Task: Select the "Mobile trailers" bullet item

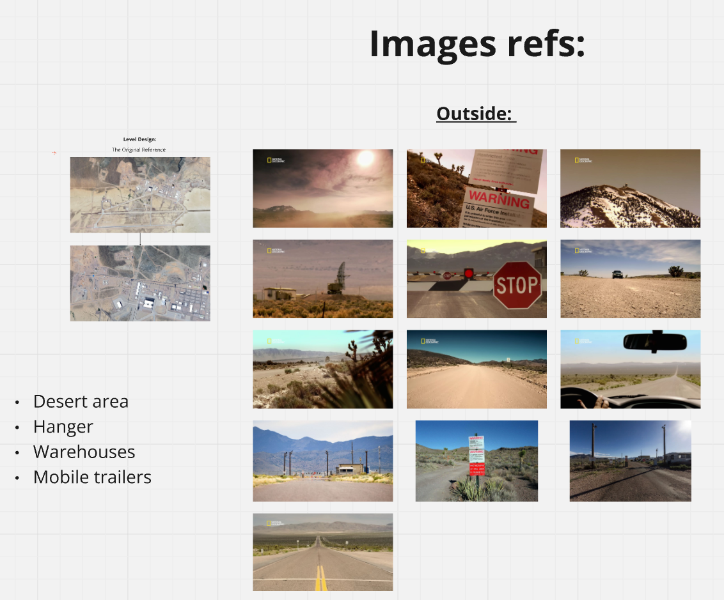Action: pos(92,477)
